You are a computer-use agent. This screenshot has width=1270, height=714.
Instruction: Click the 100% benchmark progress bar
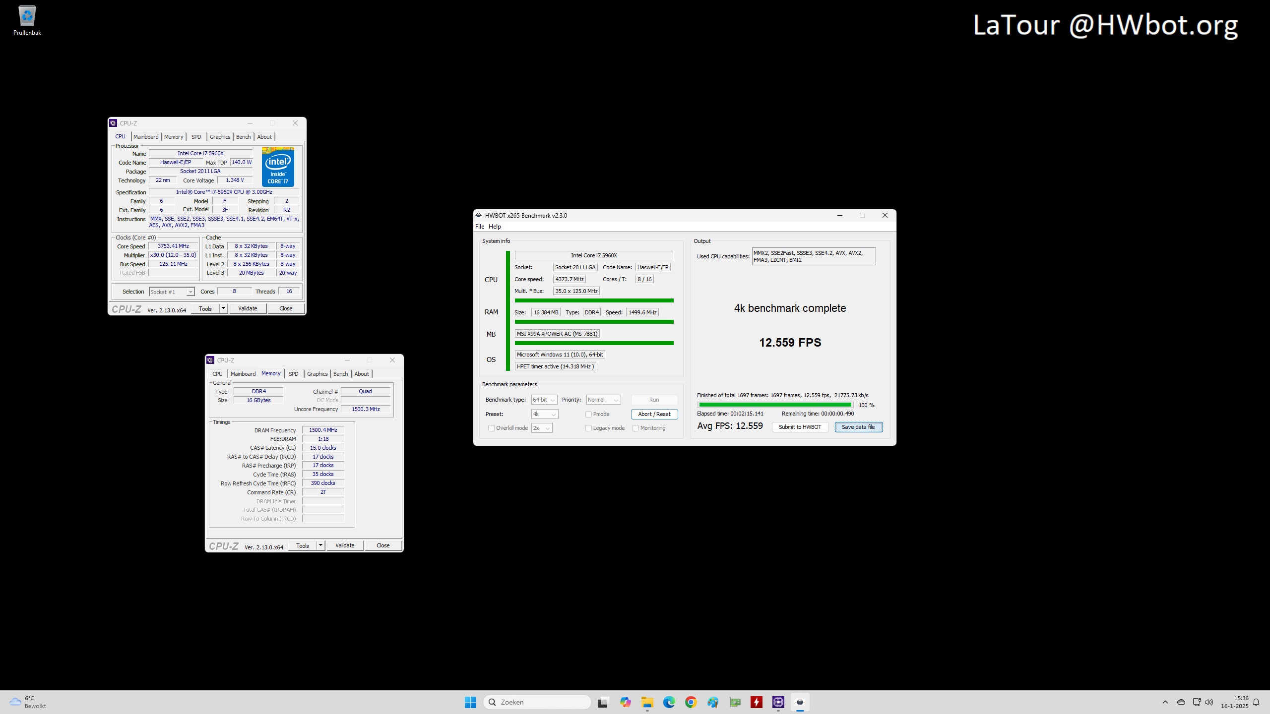click(x=775, y=405)
